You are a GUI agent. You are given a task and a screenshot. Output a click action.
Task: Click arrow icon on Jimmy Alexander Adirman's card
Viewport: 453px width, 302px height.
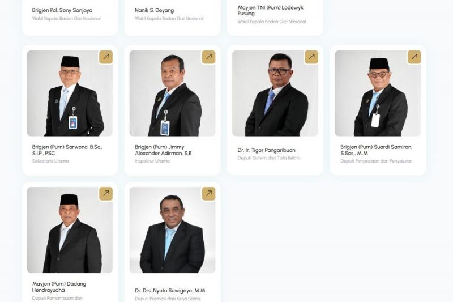coord(208,57)
